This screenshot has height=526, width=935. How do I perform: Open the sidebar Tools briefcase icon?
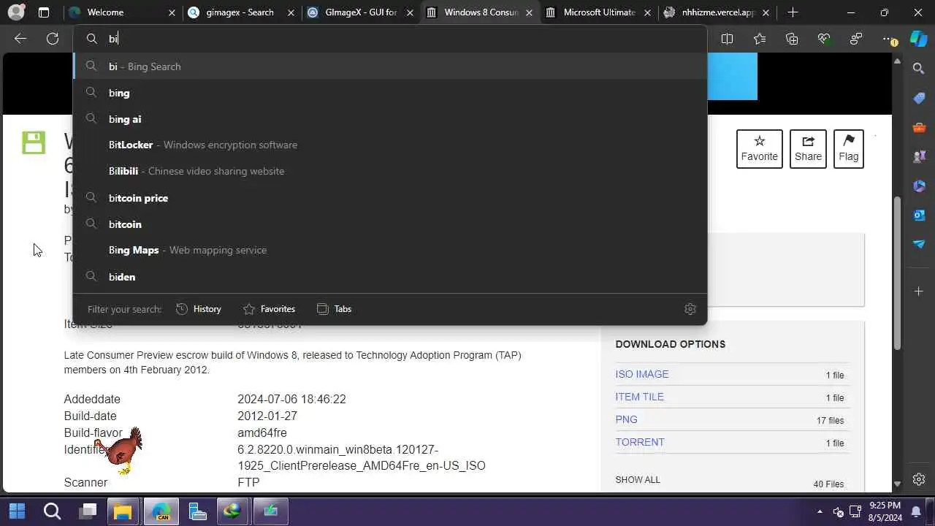(919, 127)
